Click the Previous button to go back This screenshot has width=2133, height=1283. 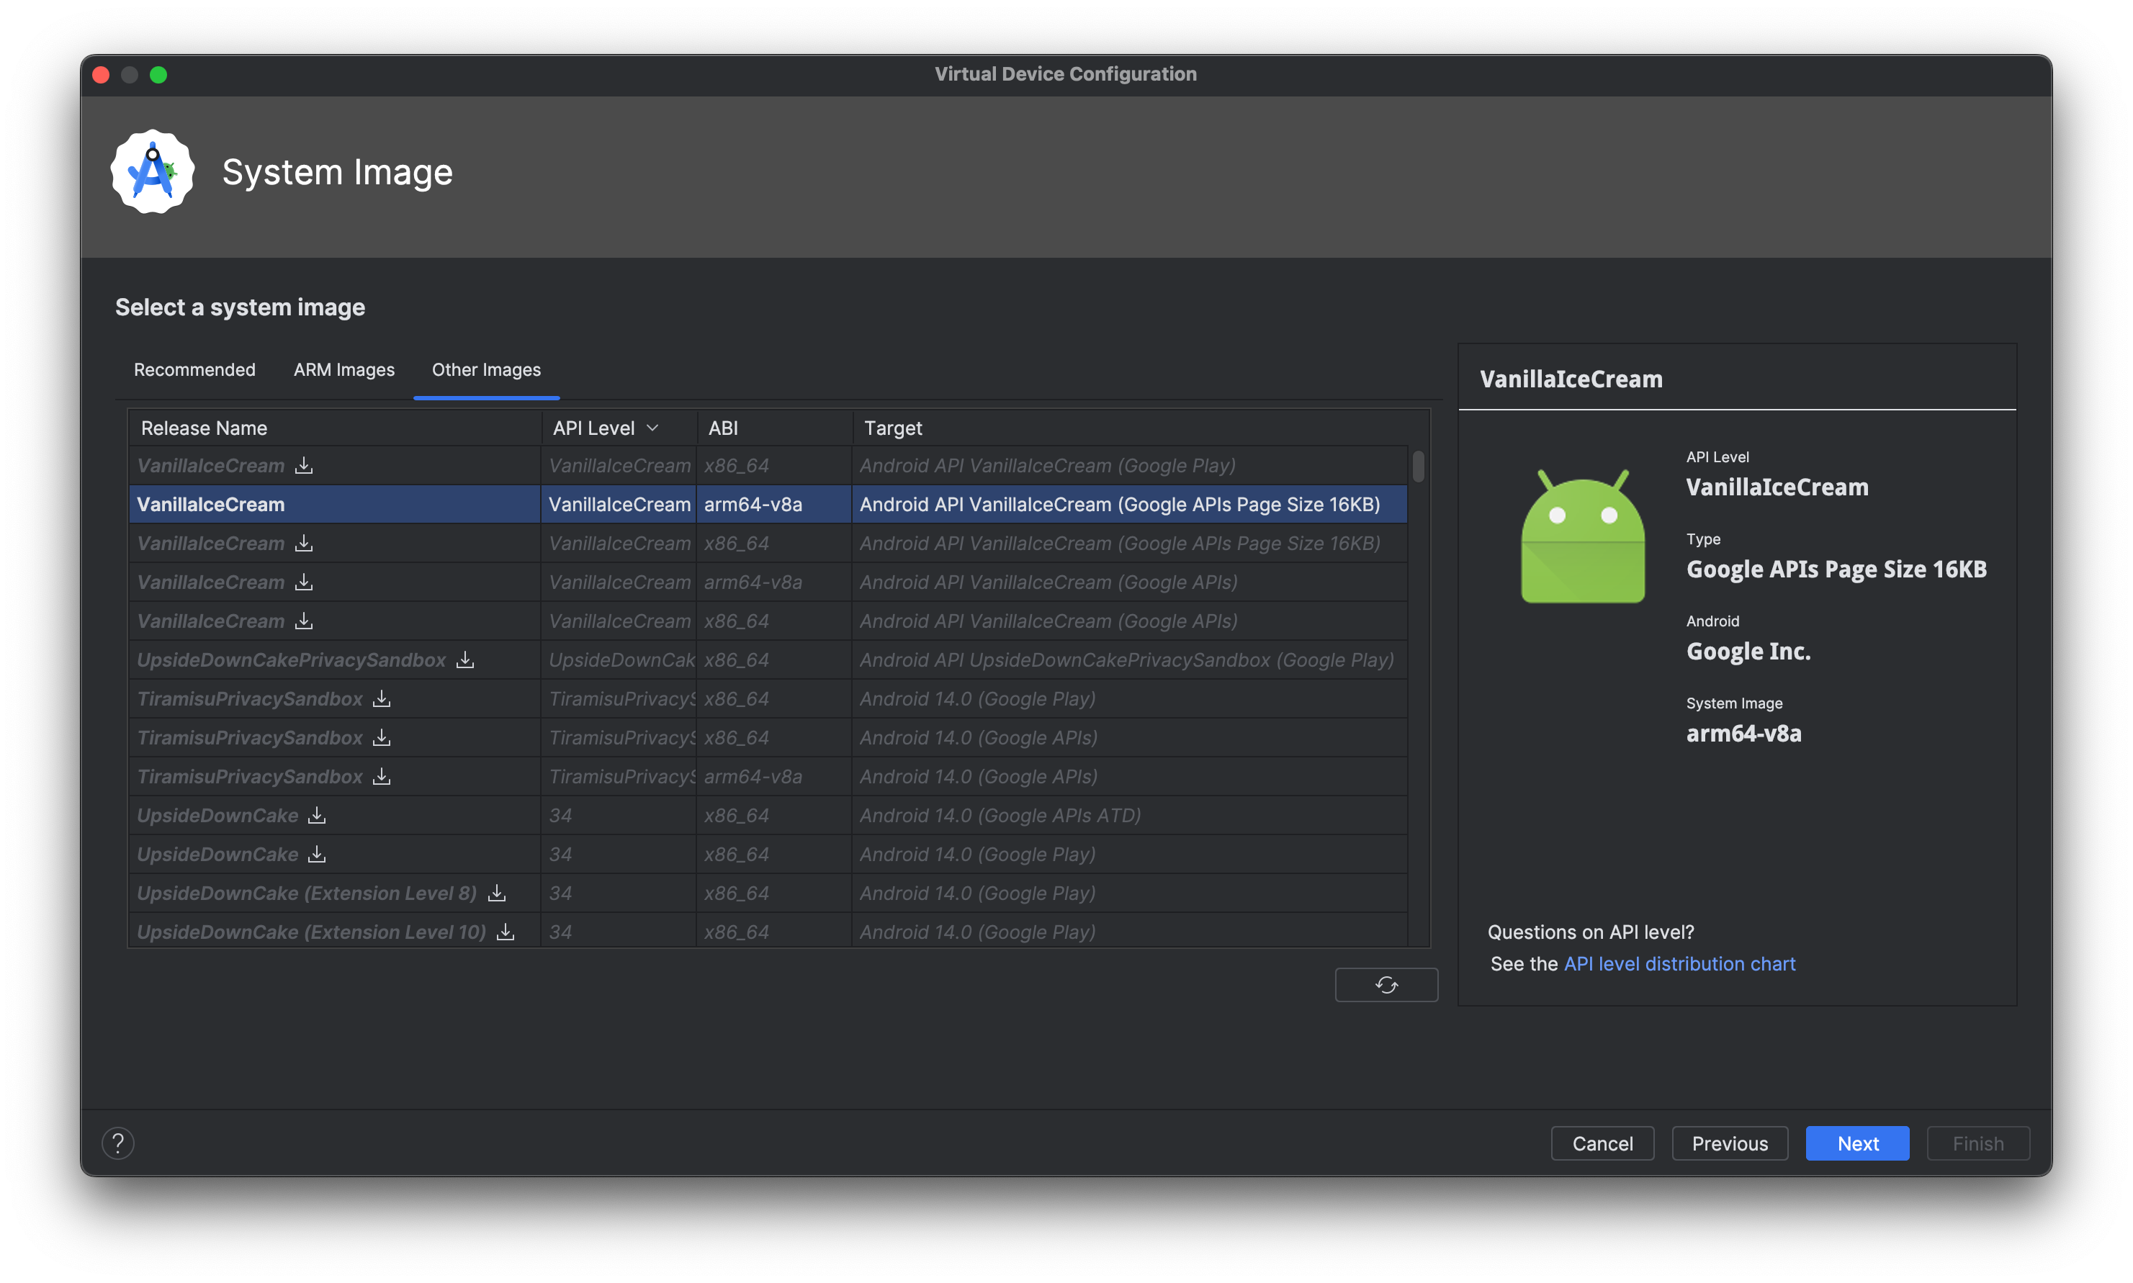1729,1143
